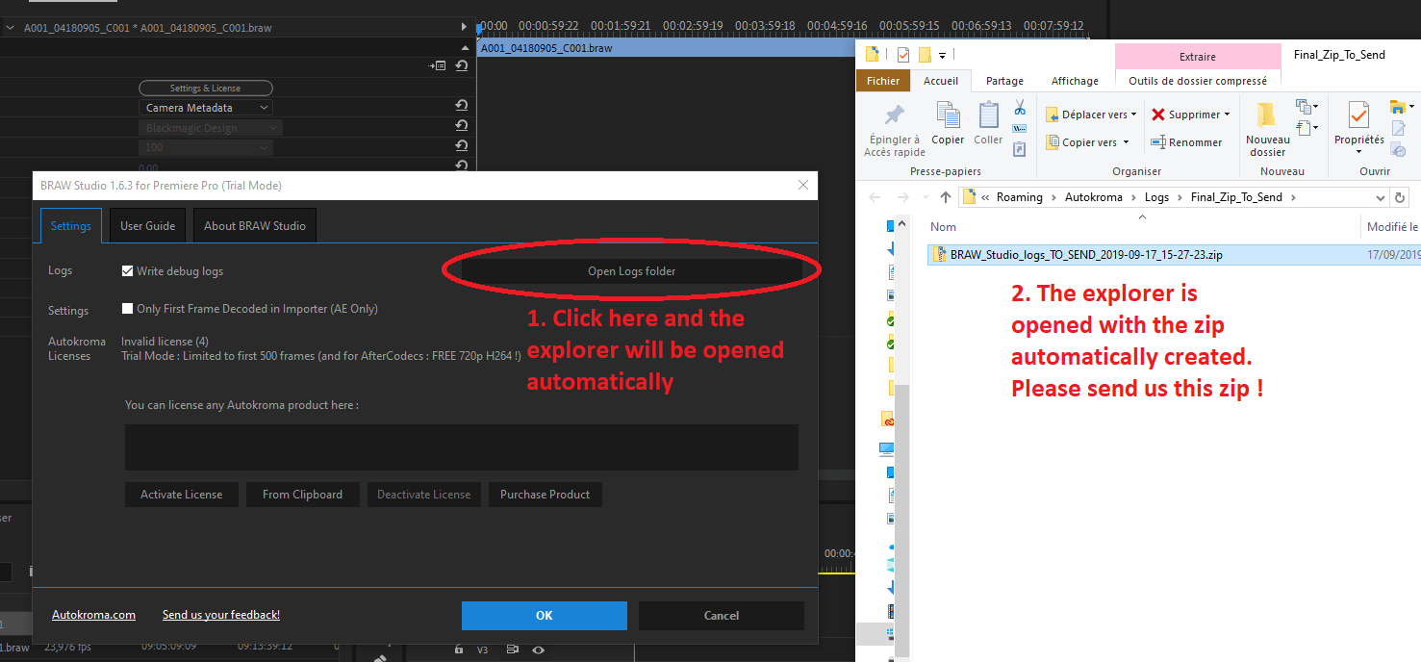Click the Open Logs folder button
The width and height of the screenshot is (1421, 662).
pyautogui.click(x=630, y=270)
